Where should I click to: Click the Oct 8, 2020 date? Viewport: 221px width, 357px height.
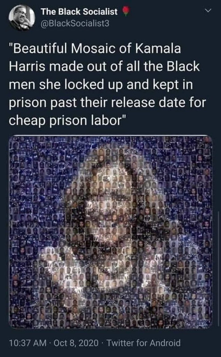76,343
